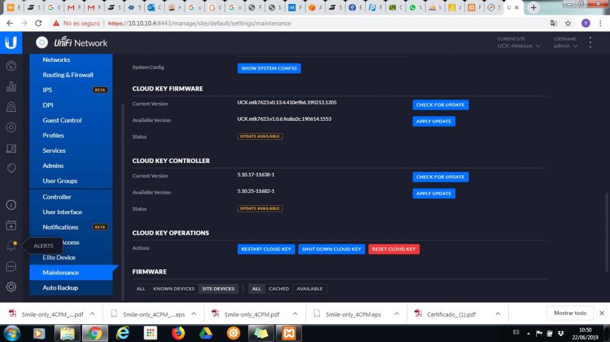Select the Available firmware filter
The height and width of the screenshot is (342, 610).
click(x=310, y=288)
